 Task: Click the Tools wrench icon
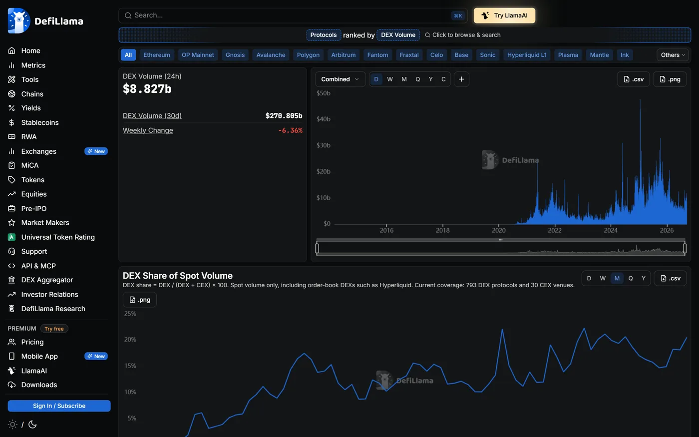coord(11,79)
